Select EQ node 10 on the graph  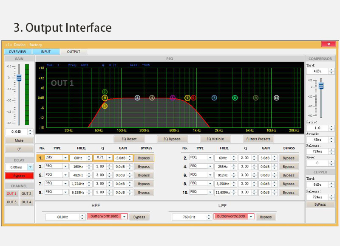(x=276, y=98)
